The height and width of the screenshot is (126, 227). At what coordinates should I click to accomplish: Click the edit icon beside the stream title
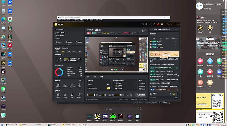pos(100,30)
